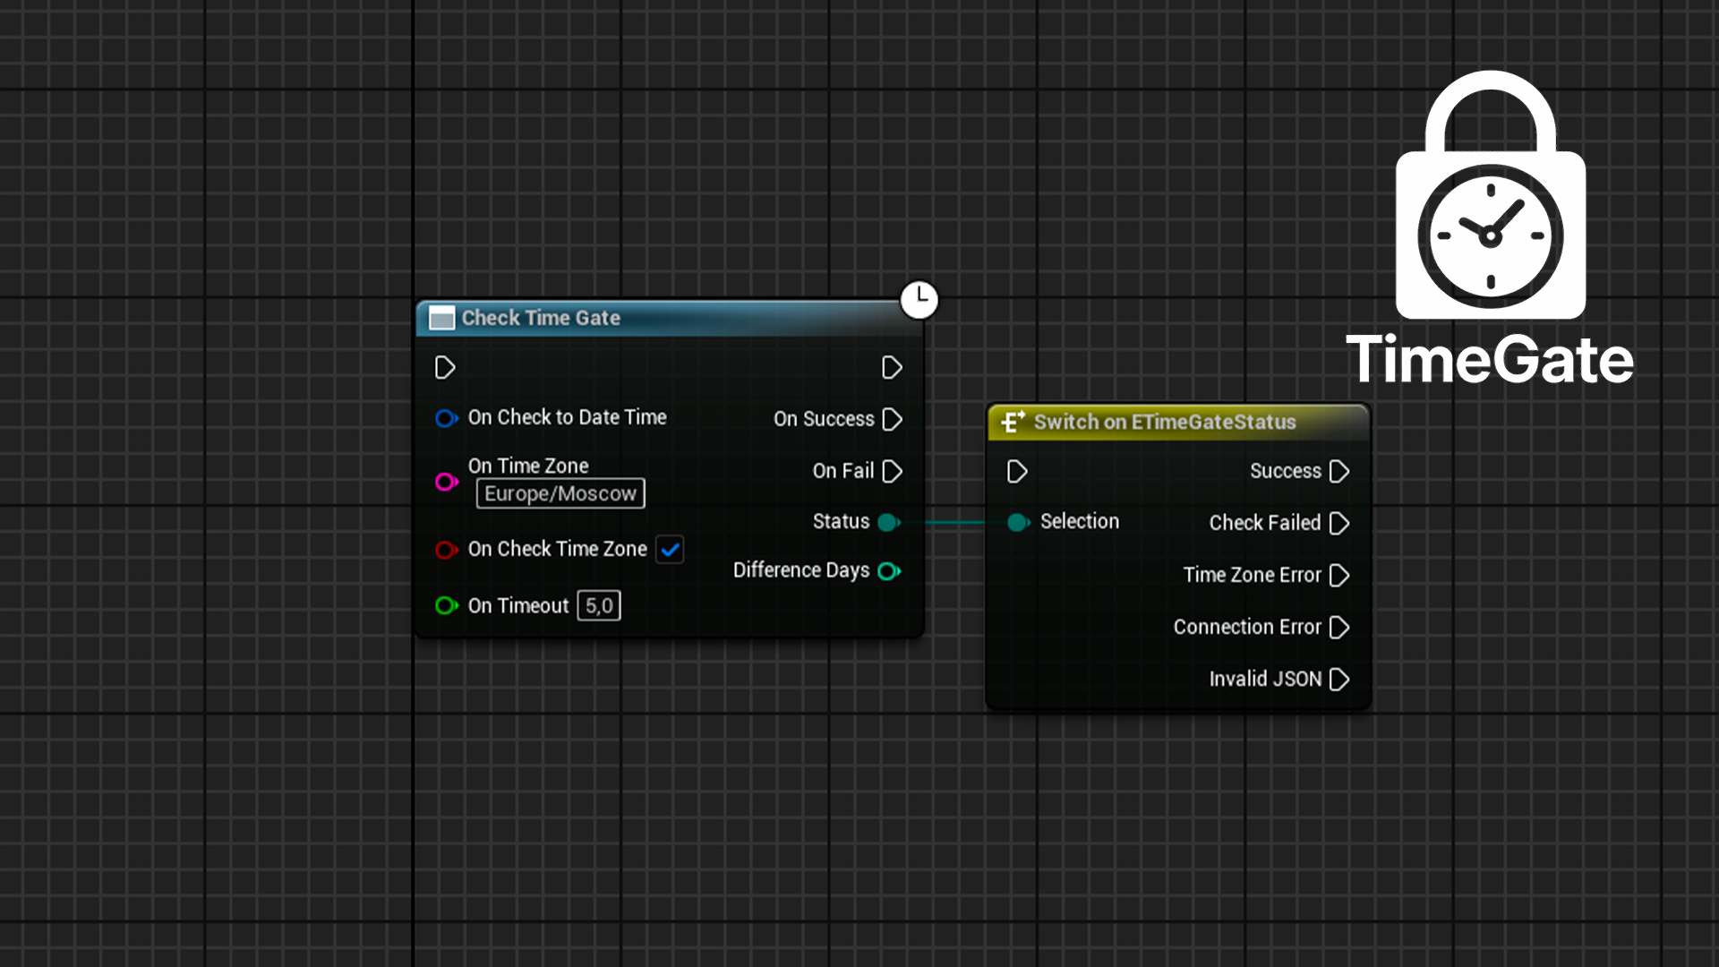
Task: Click the input execution pin of Check Time Gate
Action: click(x=445, y=368)
